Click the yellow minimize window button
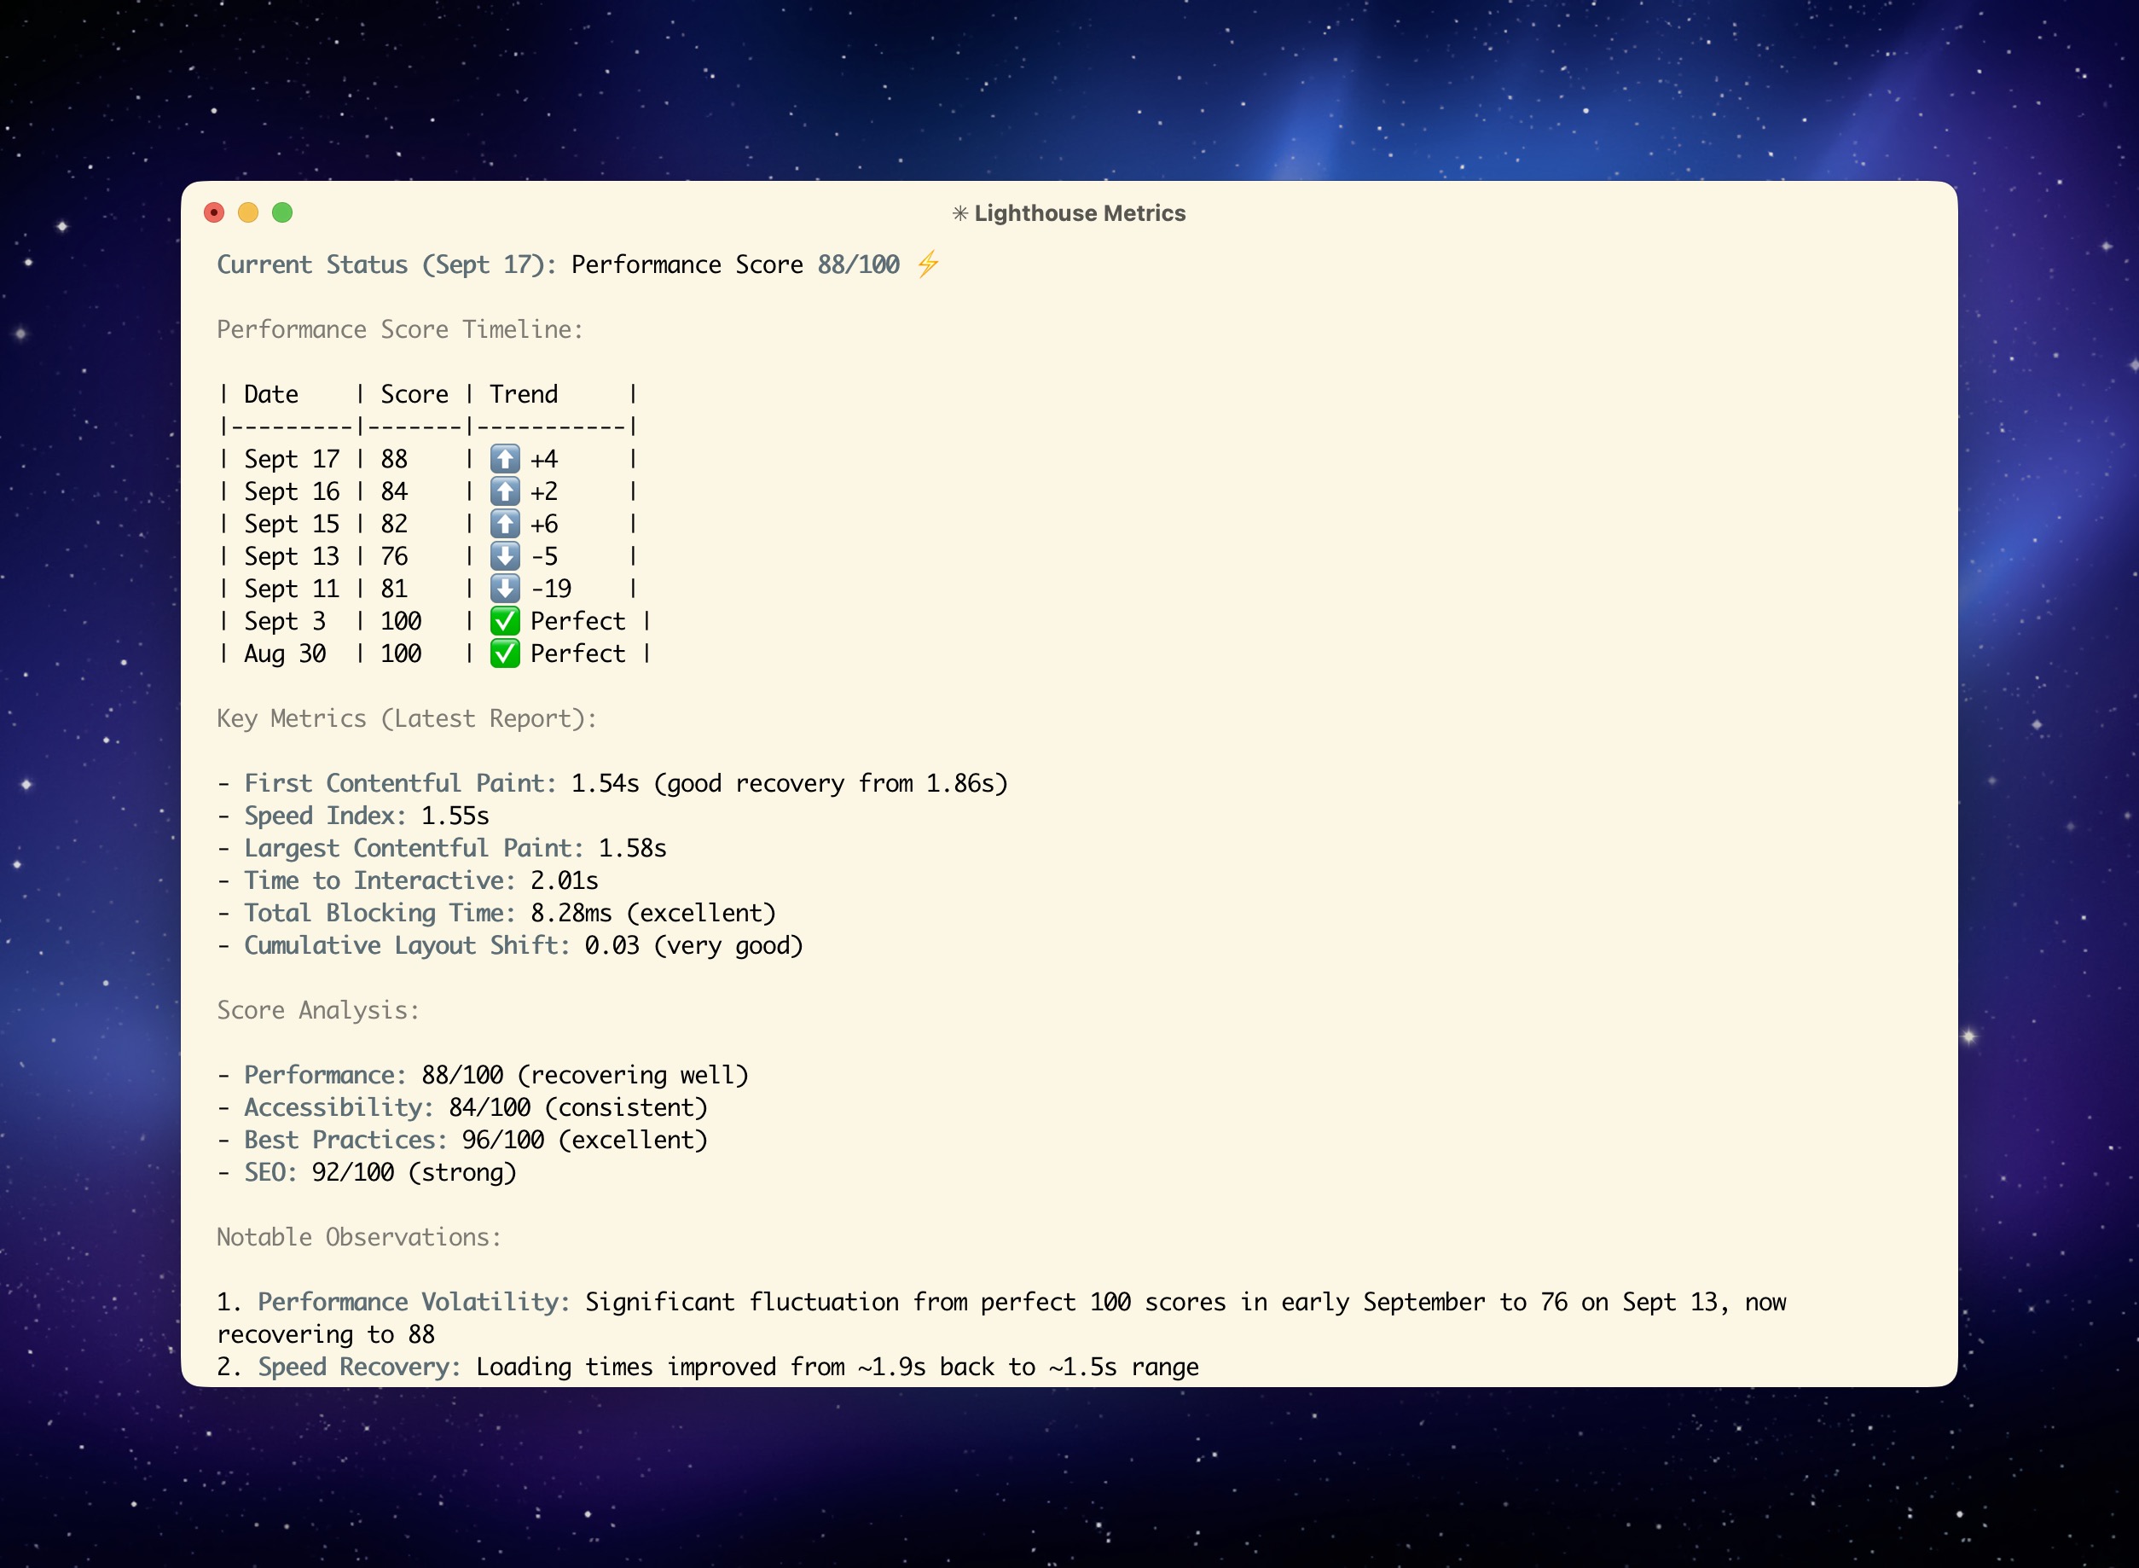 (247, 212)
